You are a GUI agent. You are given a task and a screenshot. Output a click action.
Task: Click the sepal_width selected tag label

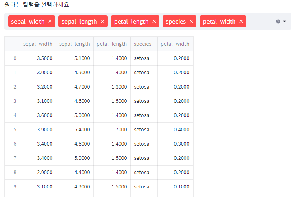(28, 22)
